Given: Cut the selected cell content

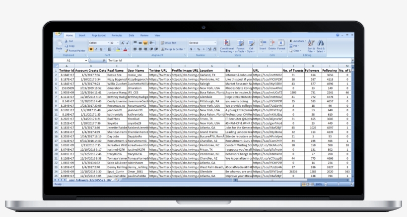Looking at the screenshot, I should pos(69,41).
